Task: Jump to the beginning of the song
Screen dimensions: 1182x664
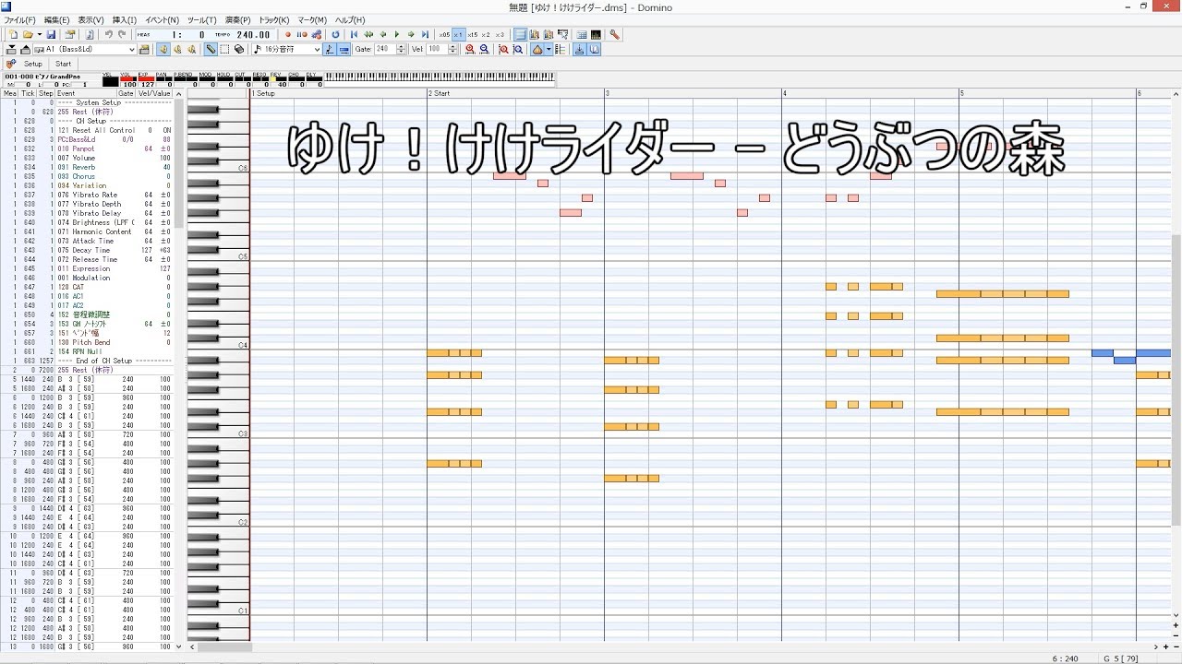Action: 354,34
